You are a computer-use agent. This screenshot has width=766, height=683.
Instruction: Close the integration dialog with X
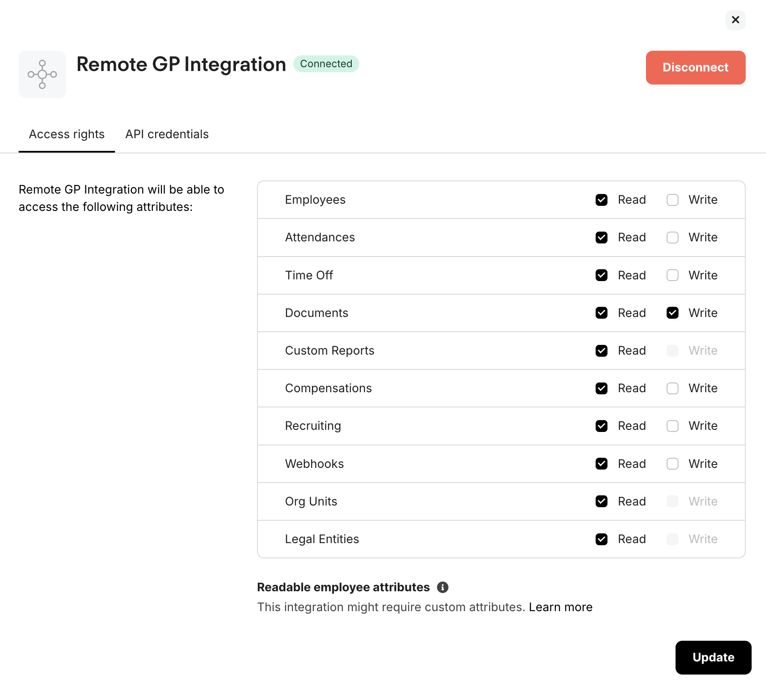(x=736, y=20)
